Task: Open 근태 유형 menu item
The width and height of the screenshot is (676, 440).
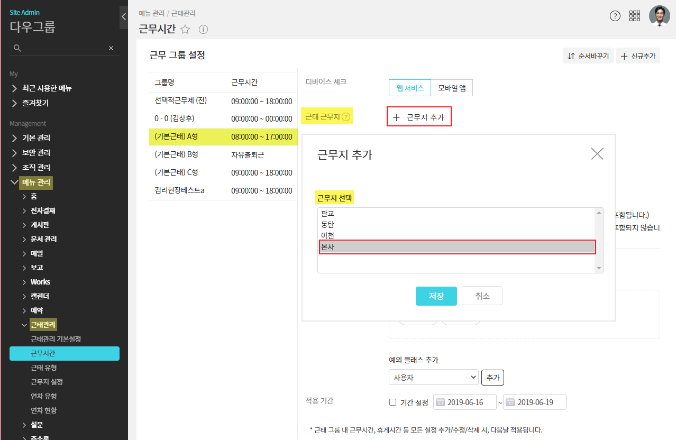Action: [x=44, y=368]
